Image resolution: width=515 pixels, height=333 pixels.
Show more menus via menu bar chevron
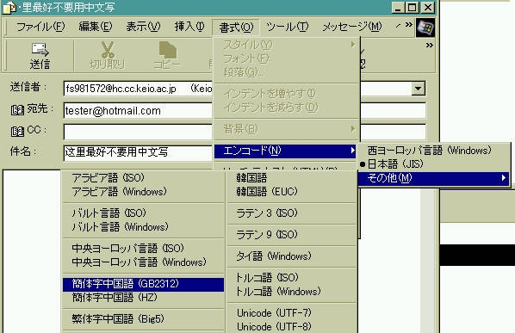coord(408,25)
